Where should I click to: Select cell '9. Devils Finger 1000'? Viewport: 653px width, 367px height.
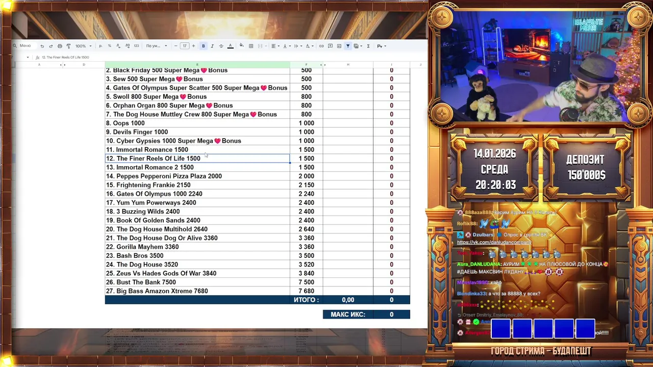(x=197, y=132)
